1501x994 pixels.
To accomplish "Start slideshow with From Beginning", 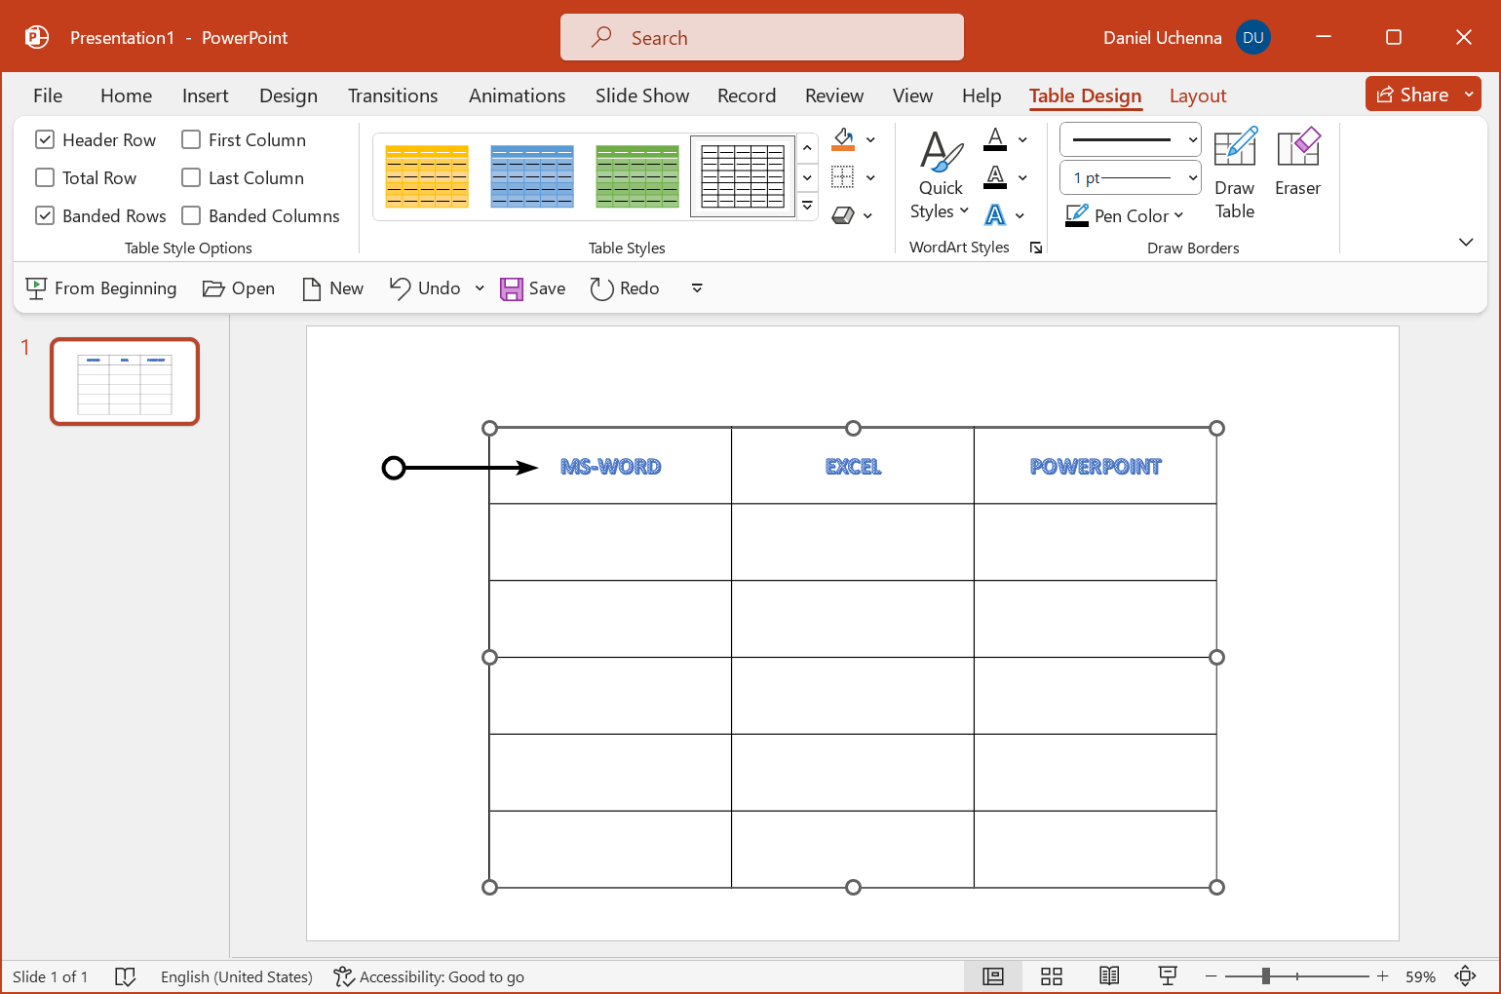I will [101, 287].
